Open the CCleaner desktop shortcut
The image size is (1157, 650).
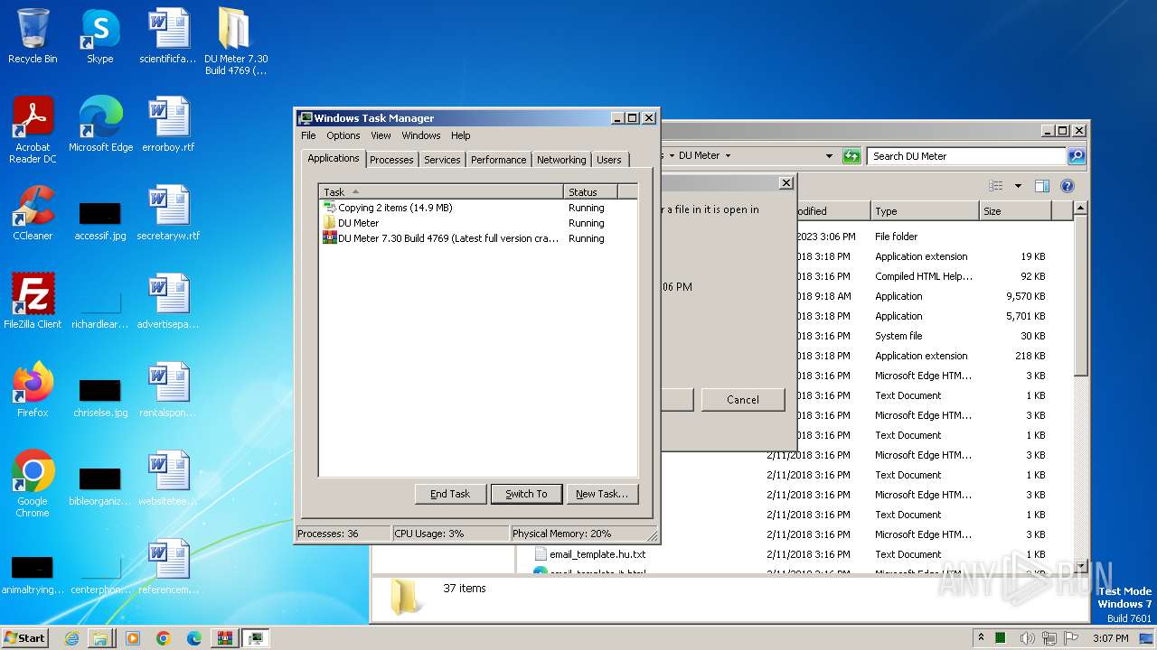(33, 213)
